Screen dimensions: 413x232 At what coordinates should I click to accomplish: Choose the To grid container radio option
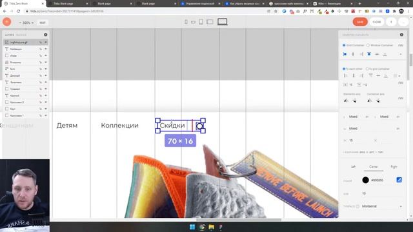[367, 69]
